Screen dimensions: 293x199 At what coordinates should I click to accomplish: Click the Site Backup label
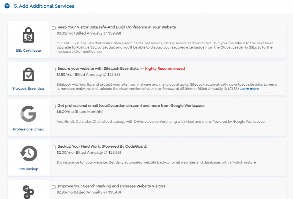[x=28, y=169]
